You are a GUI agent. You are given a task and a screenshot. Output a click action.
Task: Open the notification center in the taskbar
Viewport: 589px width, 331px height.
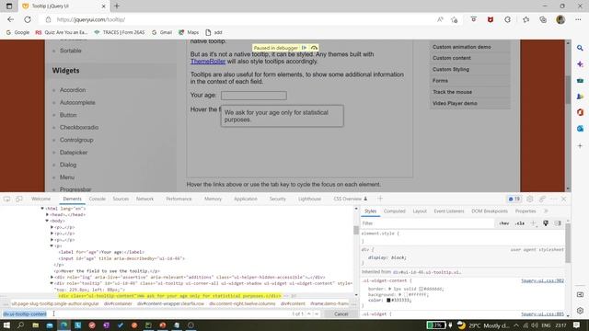point(577,325)
